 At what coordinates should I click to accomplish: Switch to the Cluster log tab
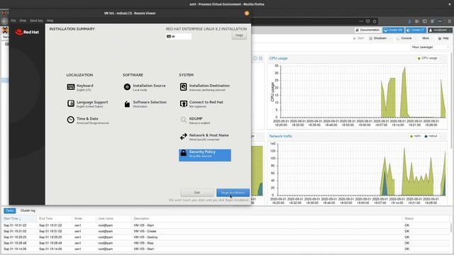coord(28,210)
